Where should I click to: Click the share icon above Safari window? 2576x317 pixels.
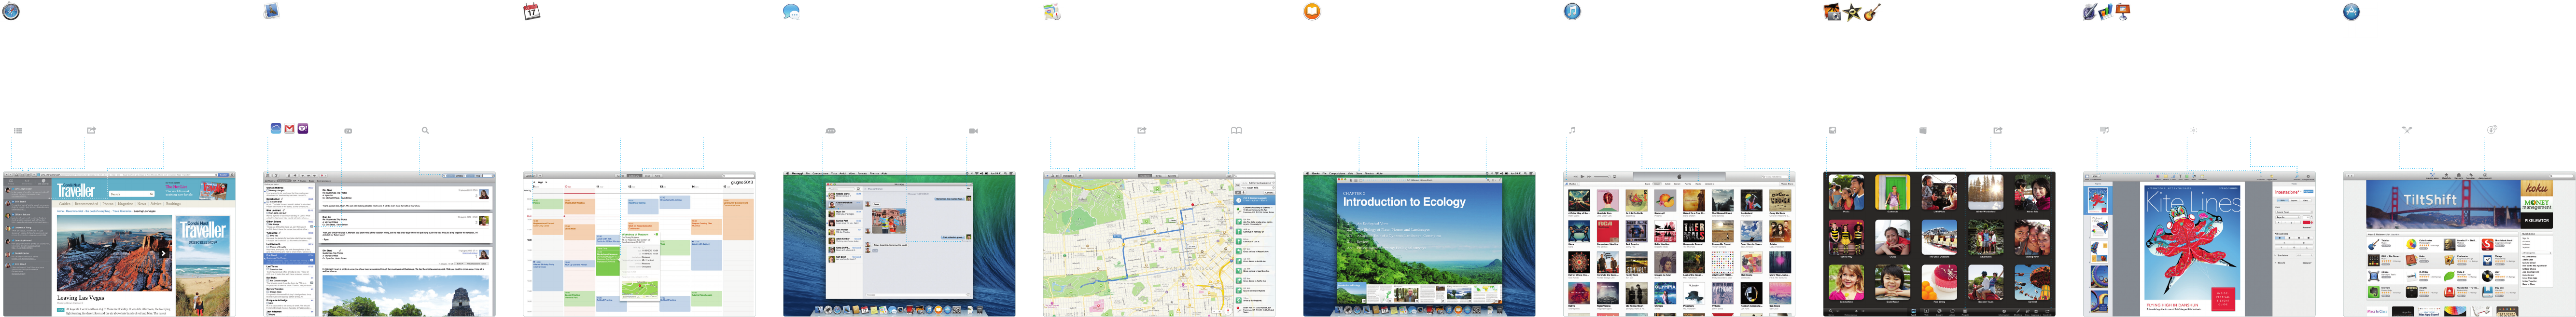pyautogui.click(x=91, y=131)
